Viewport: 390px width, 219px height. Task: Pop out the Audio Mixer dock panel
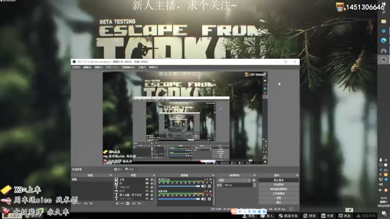(213, 175)
